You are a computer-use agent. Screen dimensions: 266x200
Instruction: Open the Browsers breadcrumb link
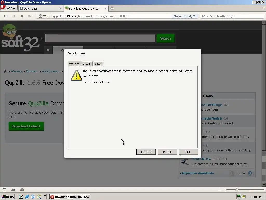(x=32, y=71)
